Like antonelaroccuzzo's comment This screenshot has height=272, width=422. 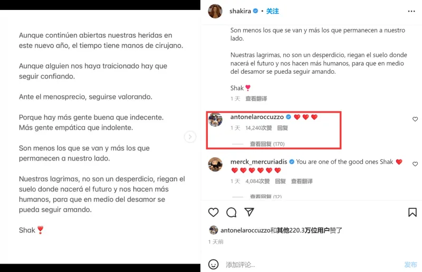(415, 119)
